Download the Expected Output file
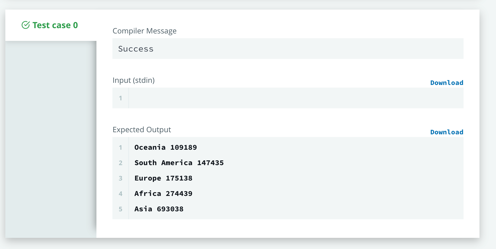 coord(447,132)
